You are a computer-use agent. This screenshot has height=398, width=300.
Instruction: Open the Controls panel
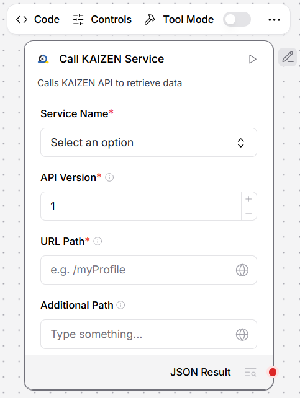tap(102, 20)
